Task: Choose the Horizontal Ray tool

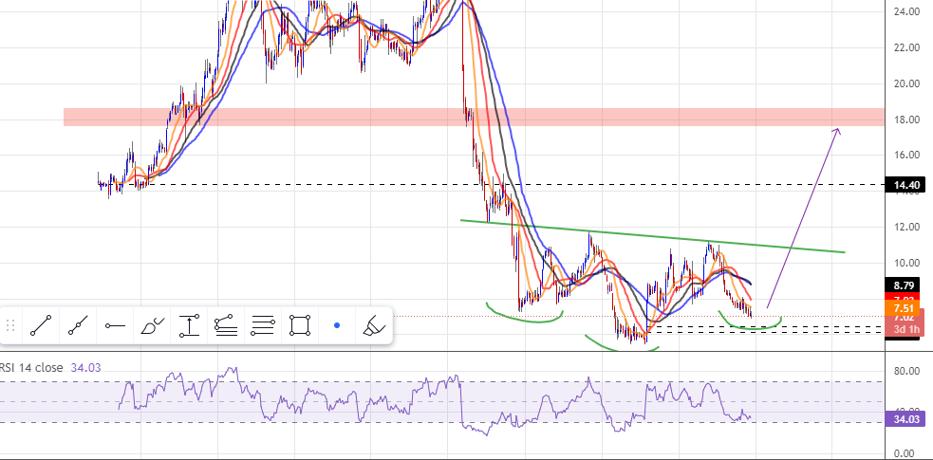Action: click(x=115, y=326)
